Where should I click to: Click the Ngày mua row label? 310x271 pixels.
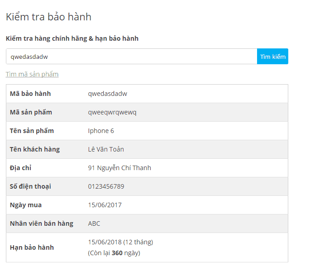click(x=26, y=205)
